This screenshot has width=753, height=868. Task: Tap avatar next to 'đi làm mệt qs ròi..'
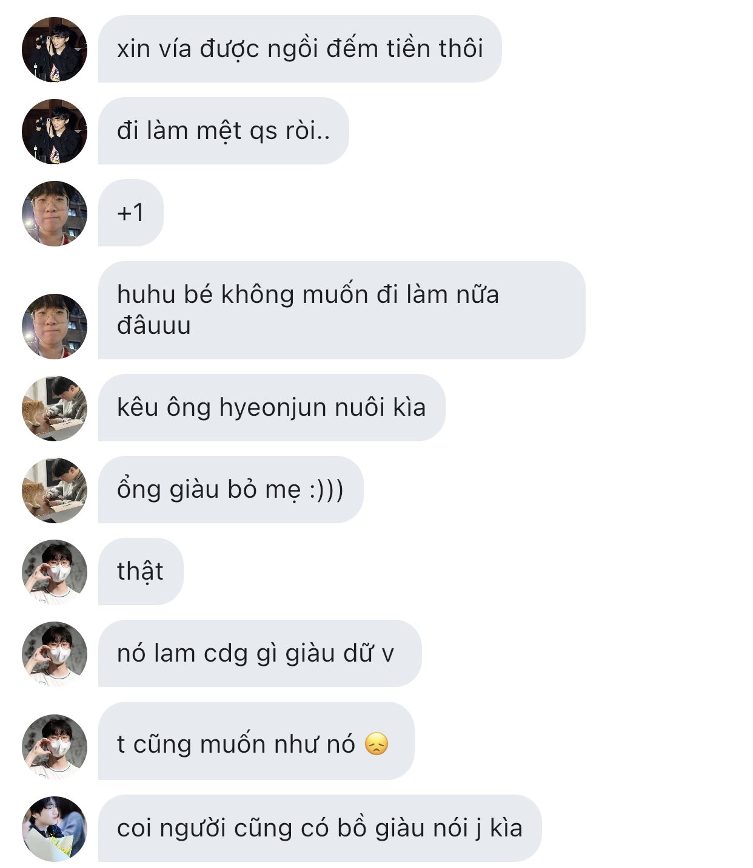(55, 131)
